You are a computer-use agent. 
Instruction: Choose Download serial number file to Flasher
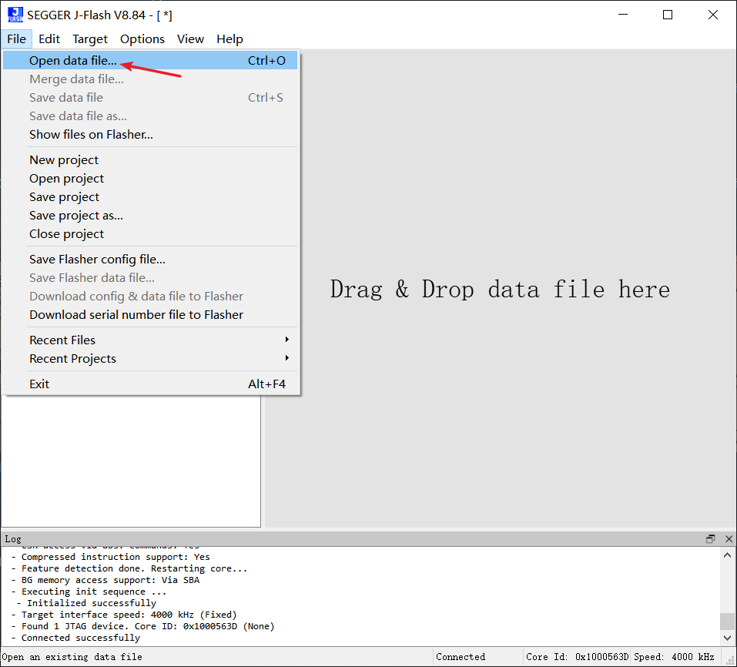[x=150, y=314]
